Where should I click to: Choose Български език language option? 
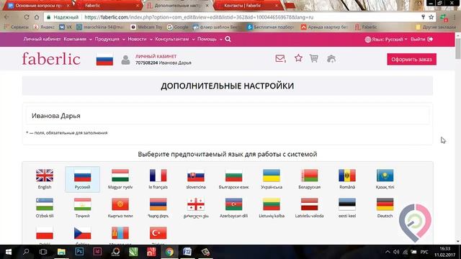pyautogui.click(x=233, y=179)
